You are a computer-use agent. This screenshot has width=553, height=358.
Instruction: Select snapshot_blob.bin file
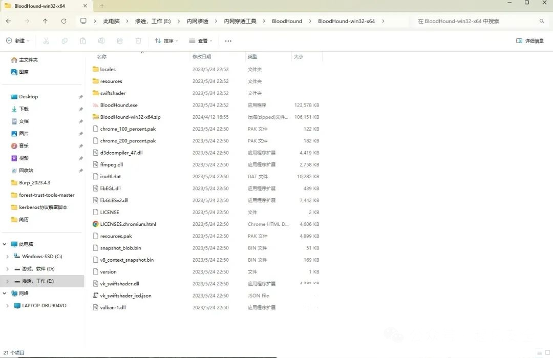tap(206, 248)
